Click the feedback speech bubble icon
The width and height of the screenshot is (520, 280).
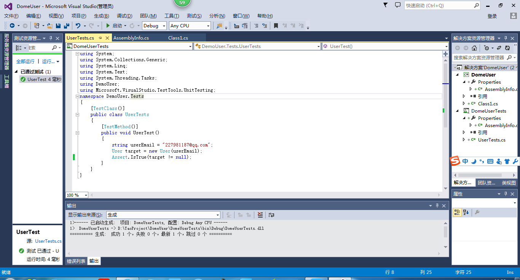point(398,5)
